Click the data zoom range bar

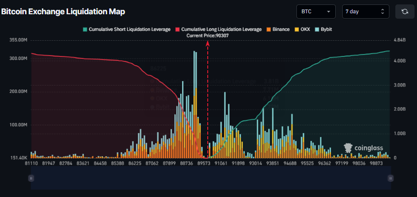211,178
